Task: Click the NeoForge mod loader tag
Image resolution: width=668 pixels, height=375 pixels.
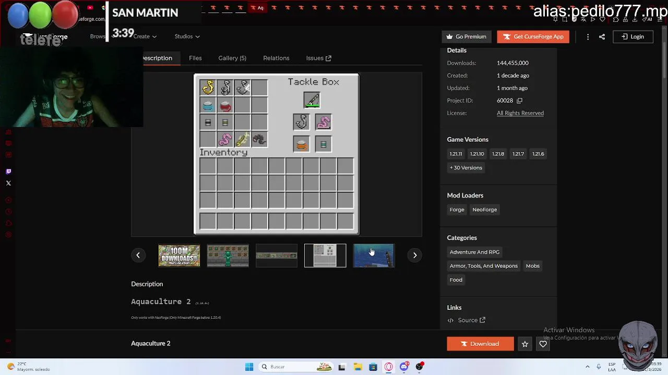Action: click(485, 209)
